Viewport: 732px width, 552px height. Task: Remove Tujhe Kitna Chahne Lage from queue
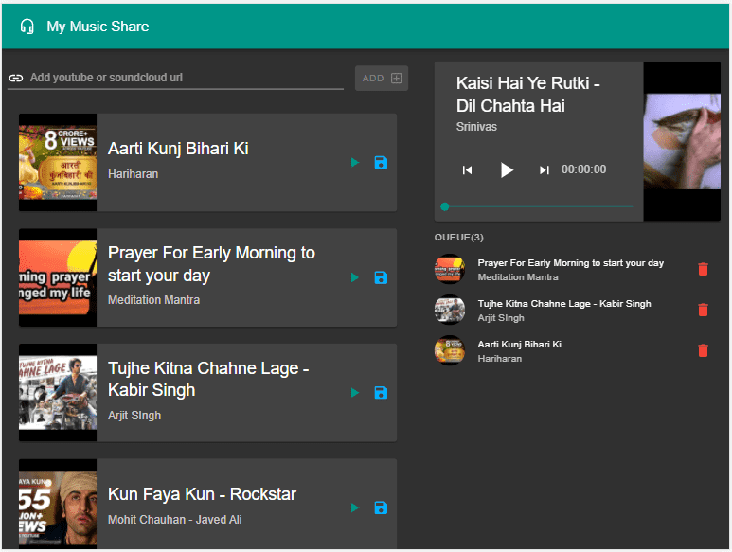(703, 310)
